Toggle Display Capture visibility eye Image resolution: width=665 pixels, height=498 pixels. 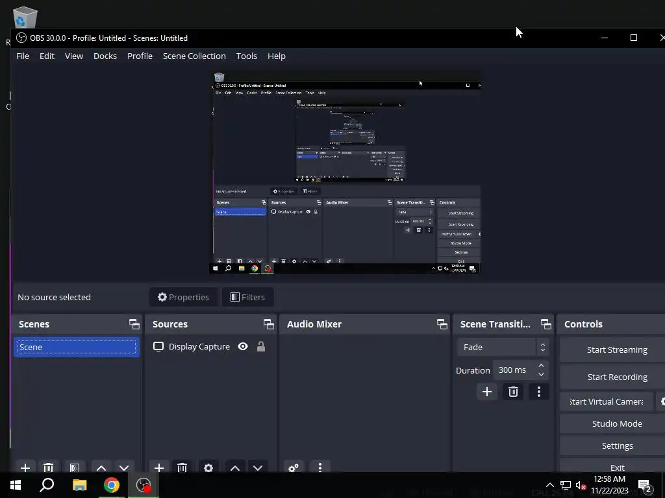coord(243,347)
